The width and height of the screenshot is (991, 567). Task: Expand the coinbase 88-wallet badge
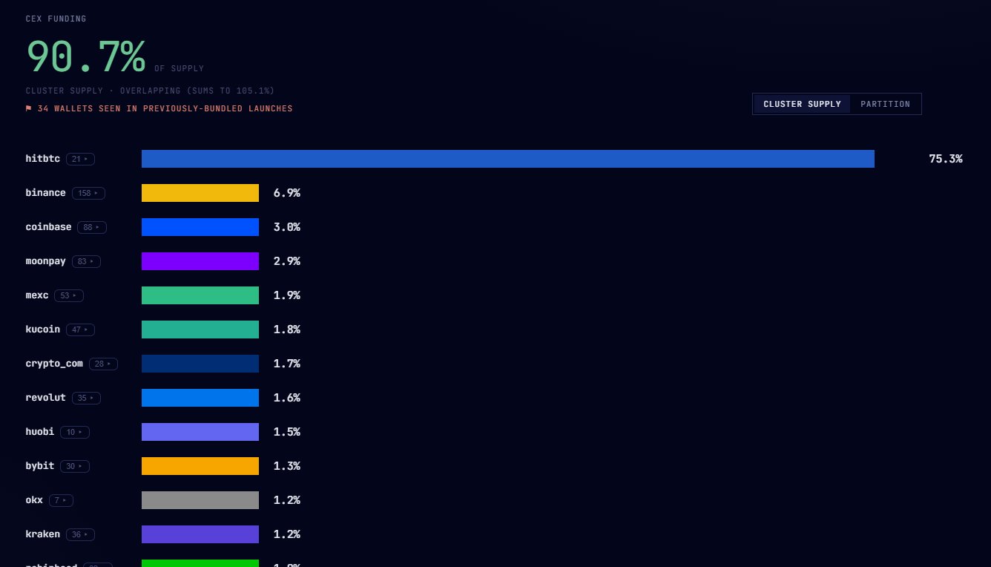click(x=92, y=227)
